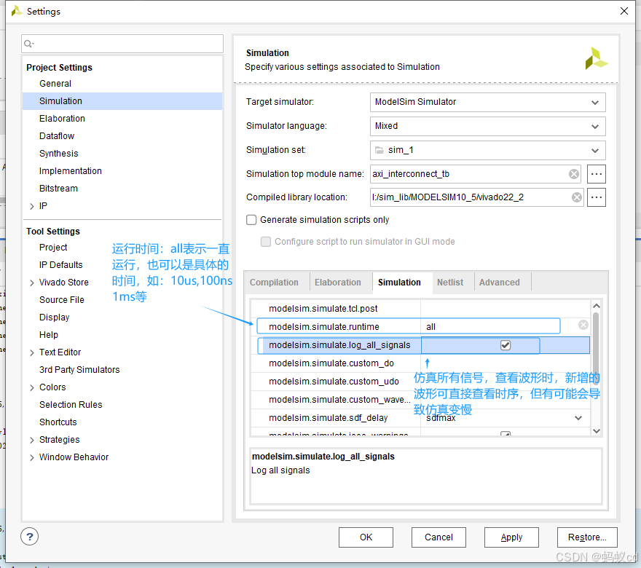Viewport: 641px width, 568px height.
Task: Click the properties list scrollbar down arrow
Action: click(597, 431)
